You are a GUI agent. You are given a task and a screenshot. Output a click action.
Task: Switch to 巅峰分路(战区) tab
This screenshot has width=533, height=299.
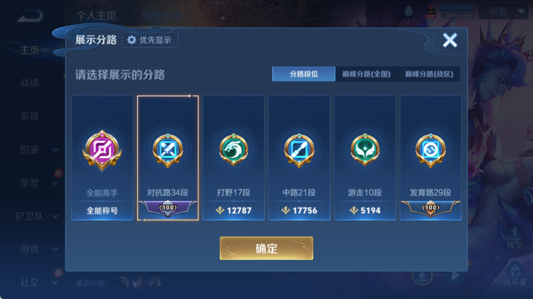[429, 74]
